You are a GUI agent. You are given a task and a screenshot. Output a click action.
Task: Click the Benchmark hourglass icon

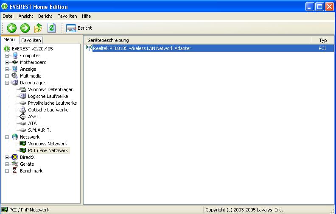coord(15,171)
